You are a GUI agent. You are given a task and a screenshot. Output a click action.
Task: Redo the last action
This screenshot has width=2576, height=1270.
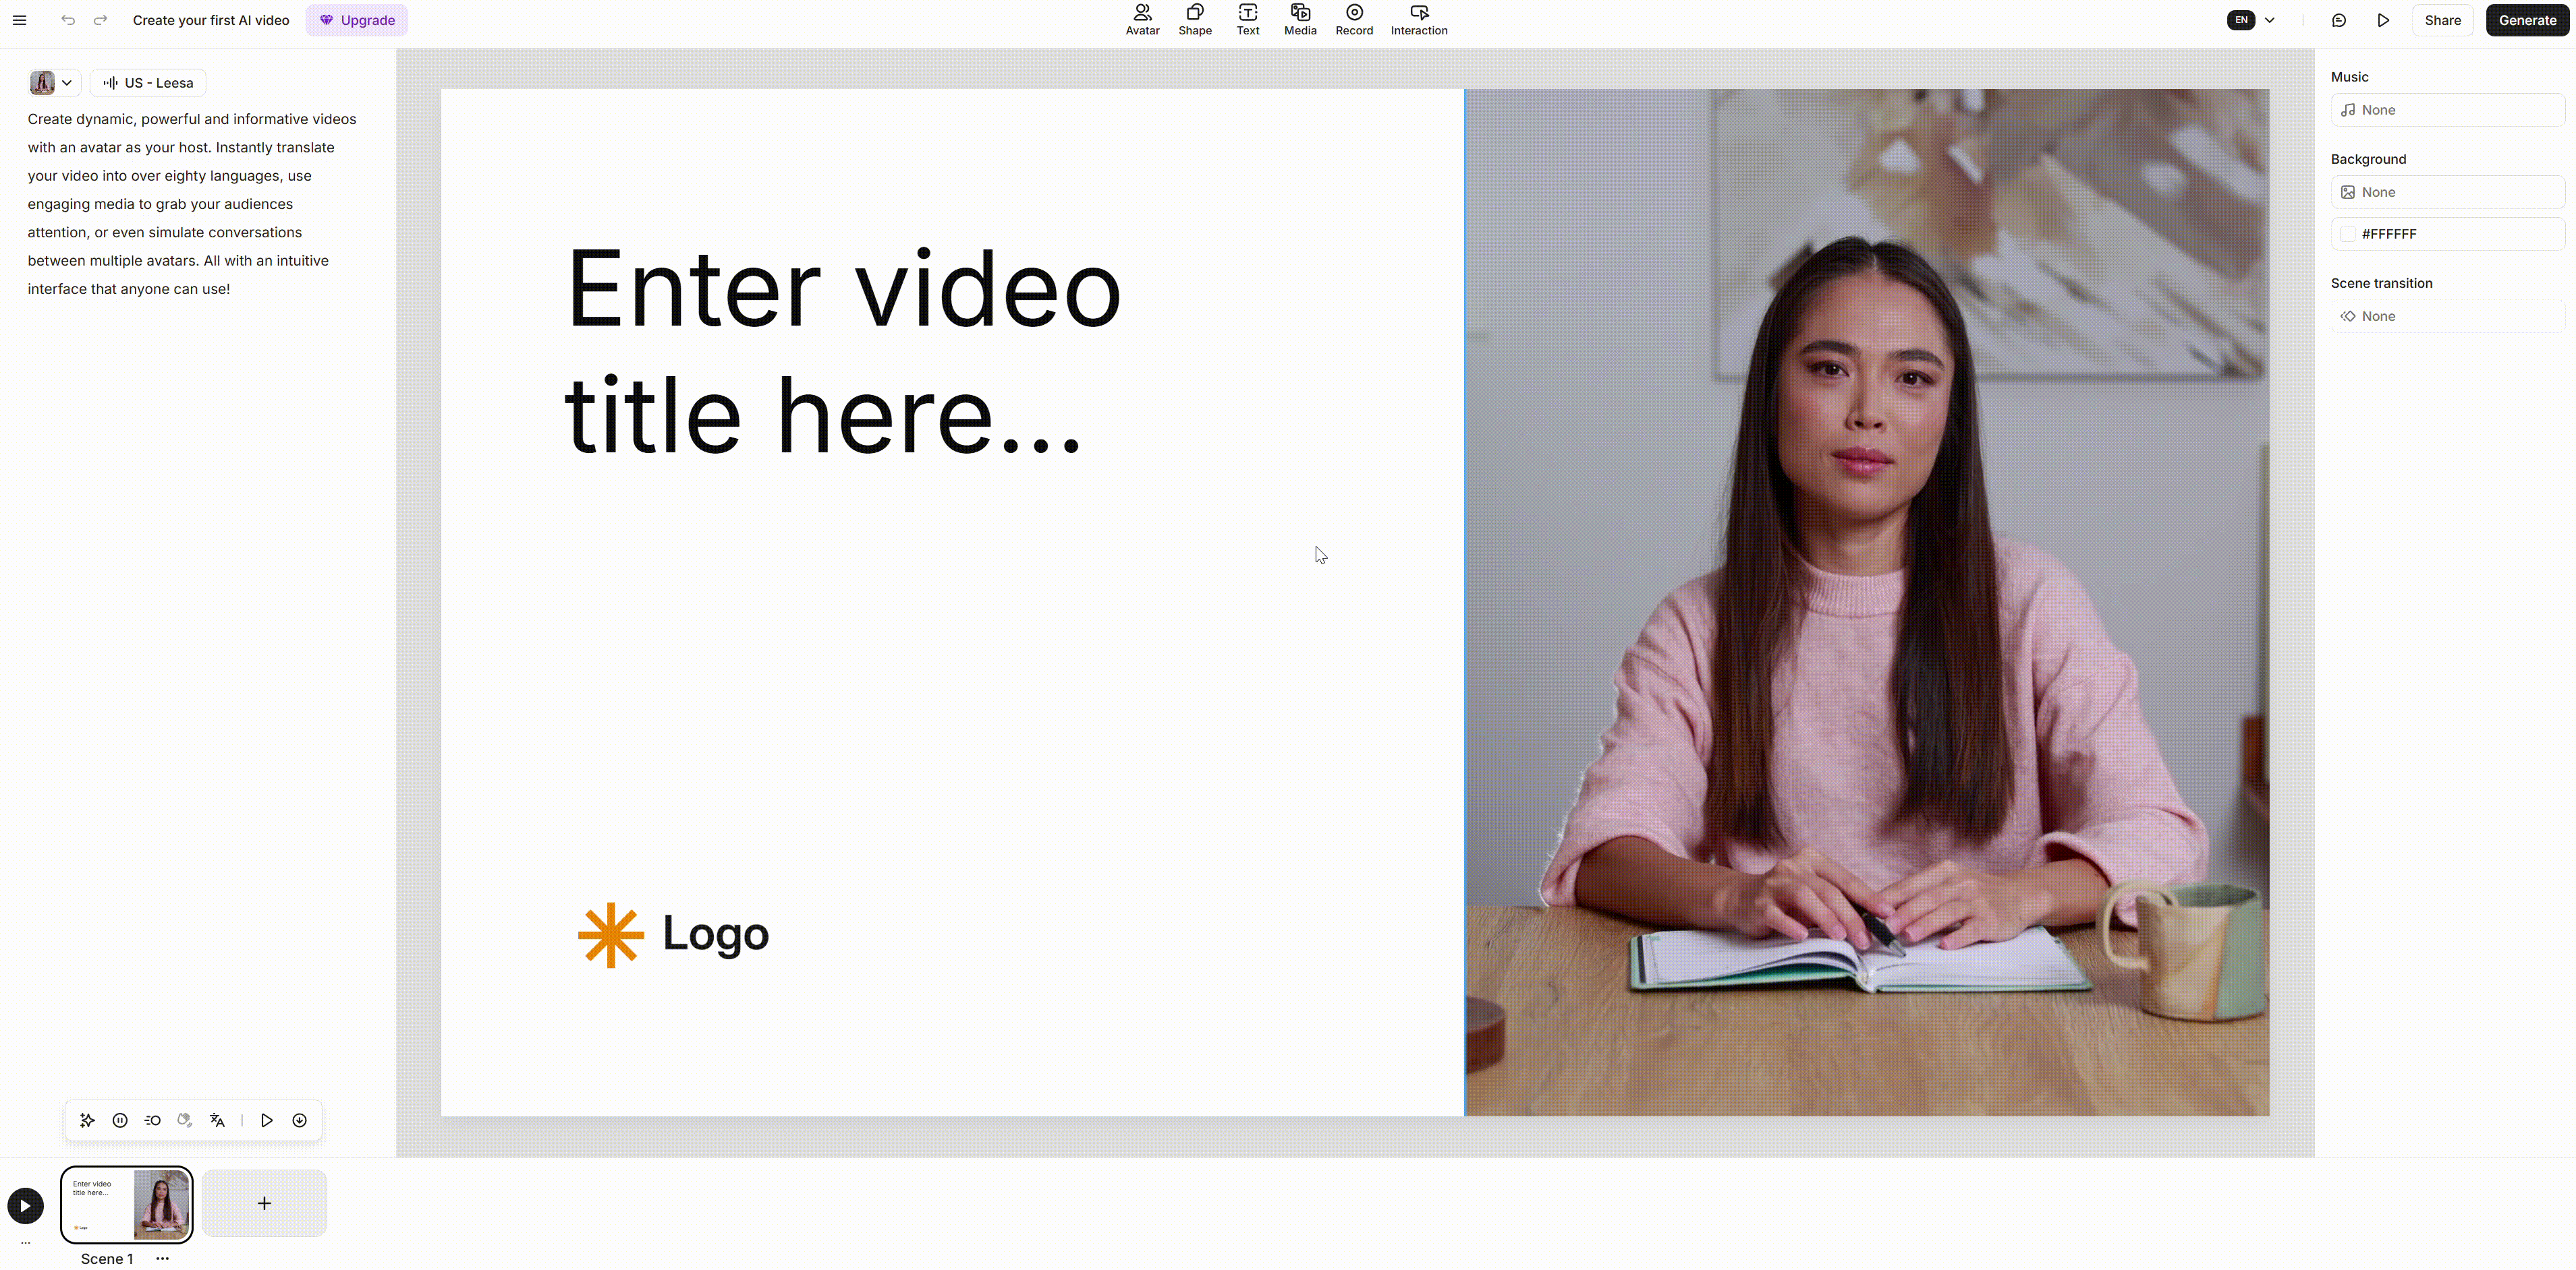coord(100,20)
